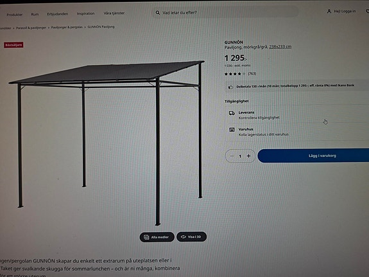Open the 238x233 cm size link
The height and width of the screenshot is (277, 369).
280,47
